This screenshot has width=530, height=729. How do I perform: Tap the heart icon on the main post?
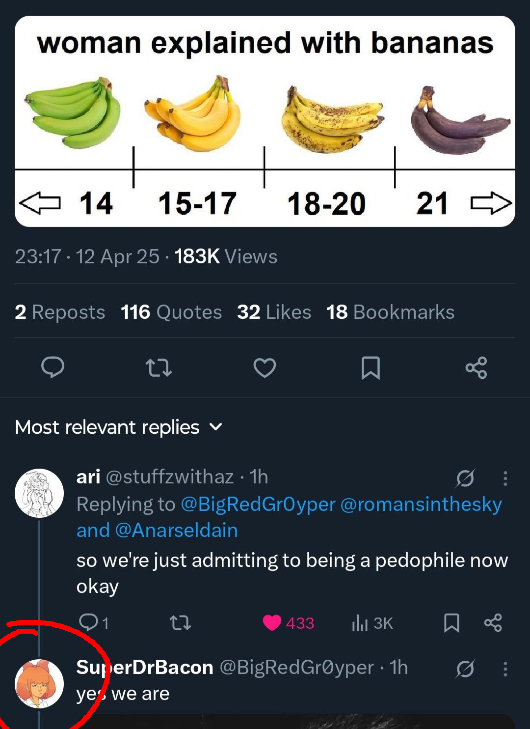265,367
